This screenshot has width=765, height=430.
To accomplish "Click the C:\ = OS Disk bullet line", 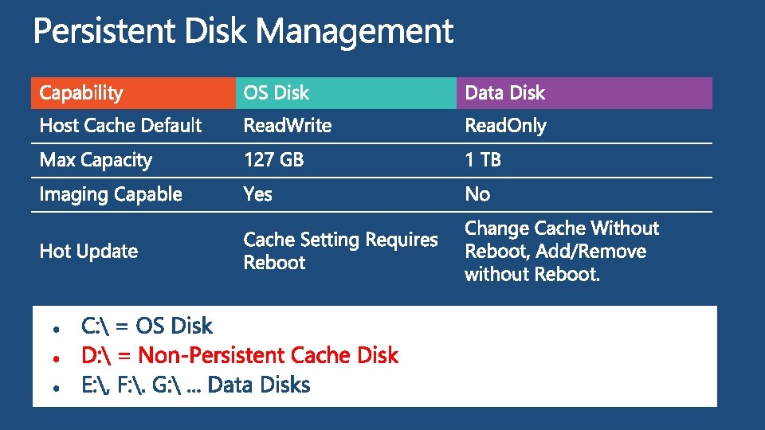I will point(147,326).
